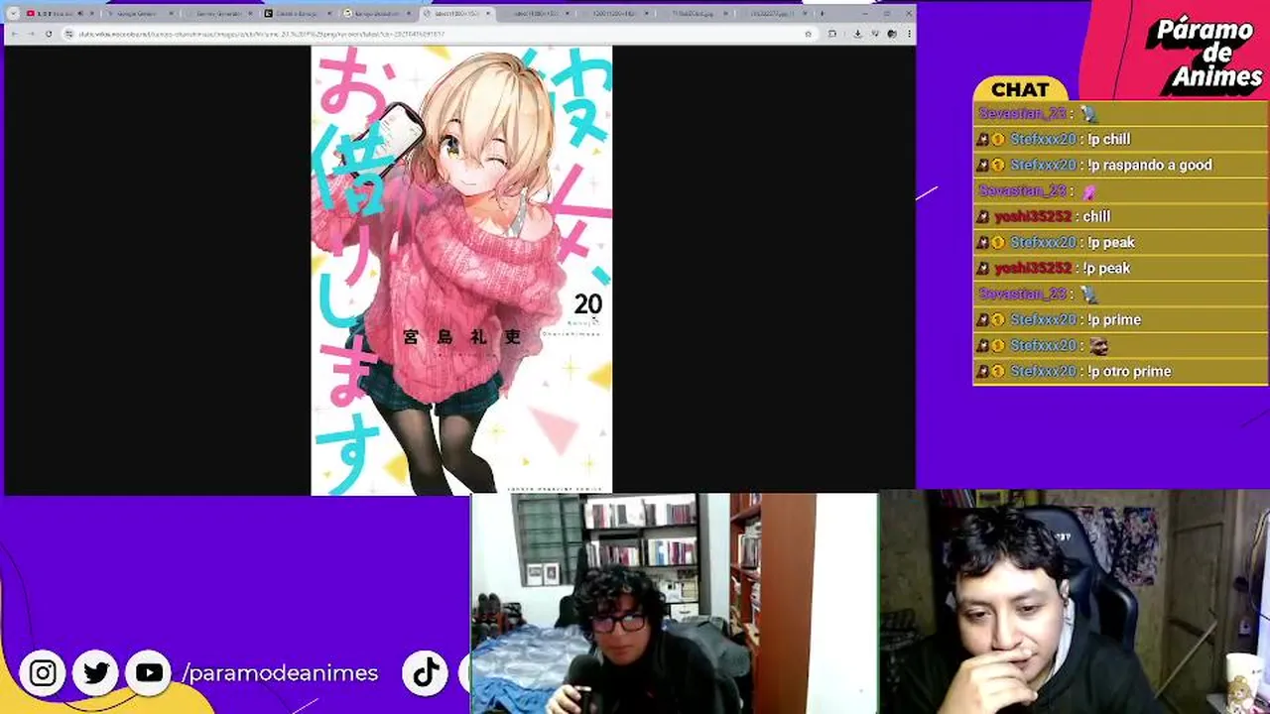Open the browser profile avatar
The width and height of the screenshot is (1270, 714).
pos(893,34)
